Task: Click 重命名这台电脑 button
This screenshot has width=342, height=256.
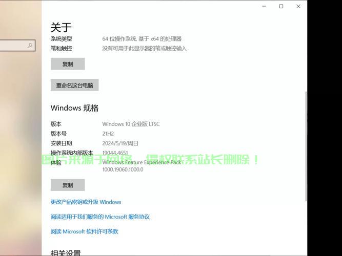Action: coord(74,85)
